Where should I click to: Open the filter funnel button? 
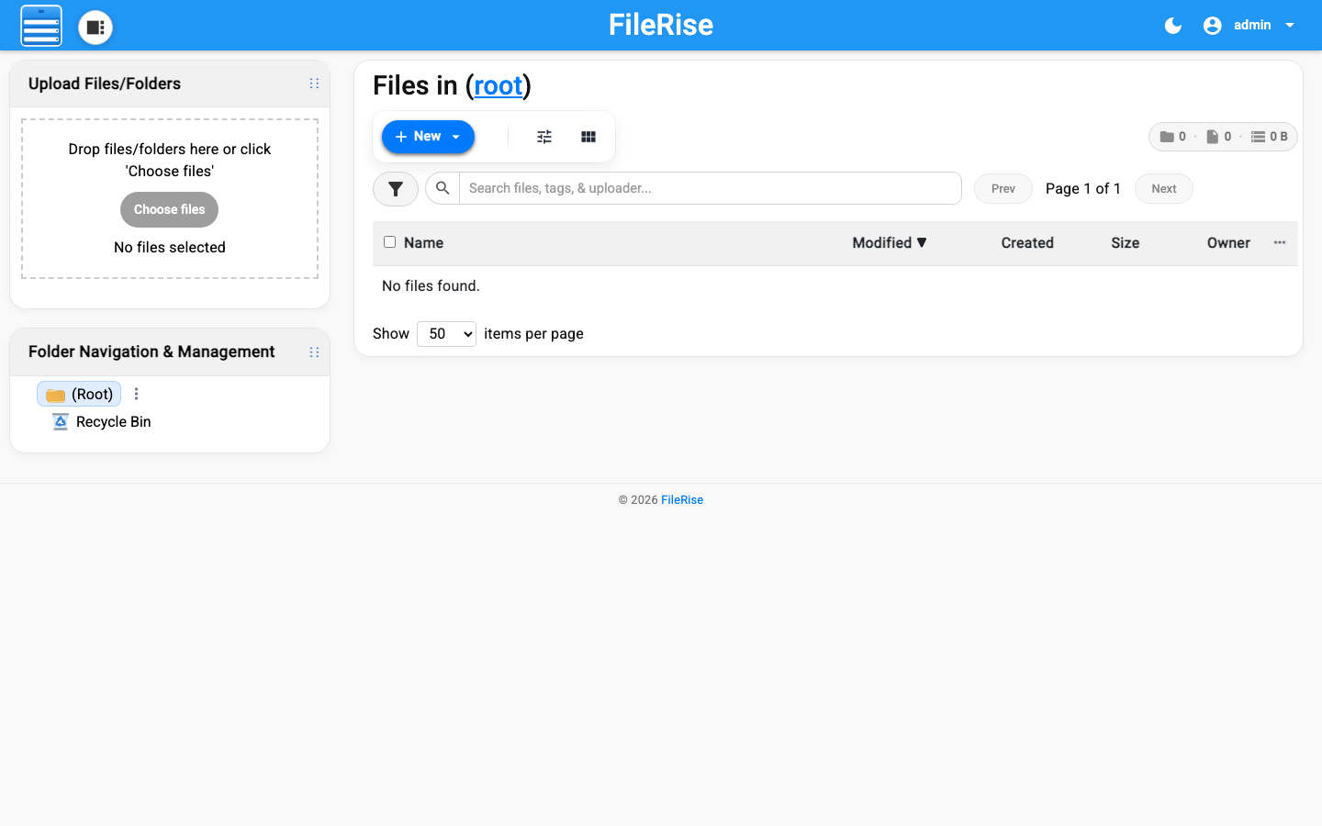pyautogui.click(x=396, y=189)
